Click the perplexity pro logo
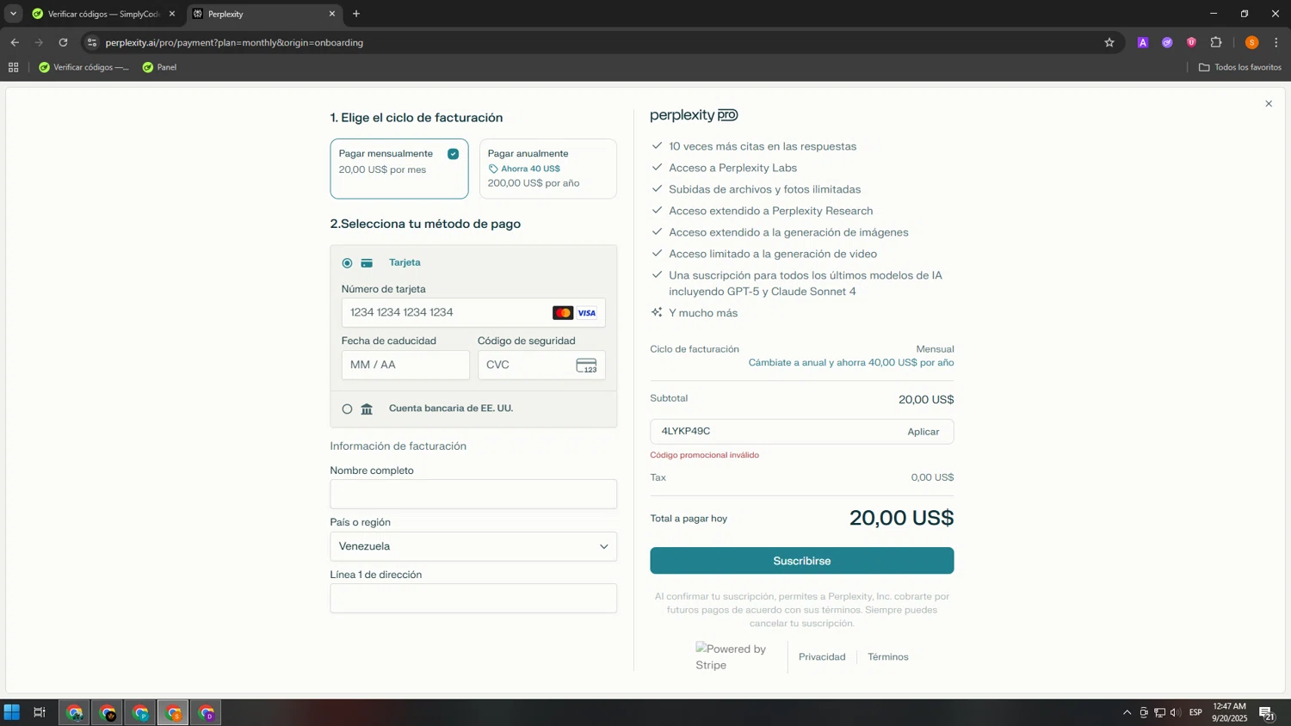This screenshot has width=1291, height=726. pyautogui.click(x=695, y=115)
